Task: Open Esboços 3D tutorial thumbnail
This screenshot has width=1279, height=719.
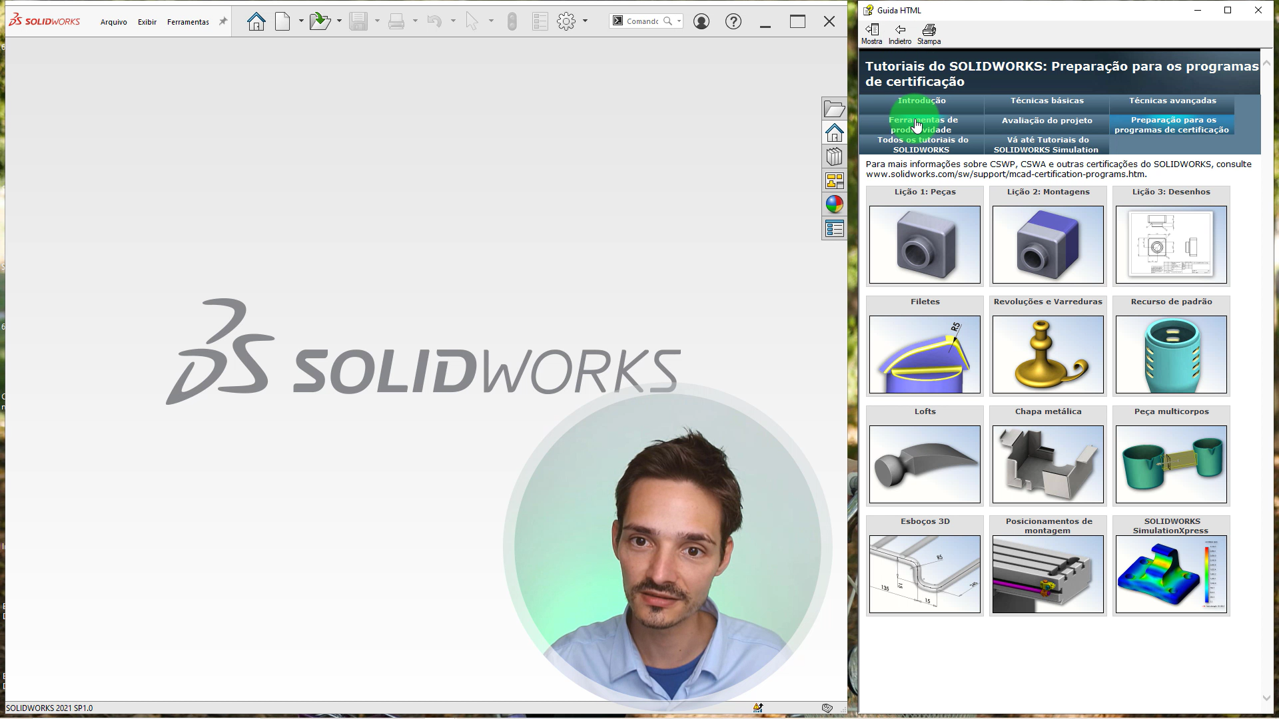Action: pyautogui.click(x=925, y=574)
